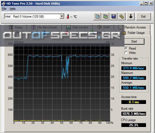Click the 25.3% CPU usage value

tap(134, 125)
